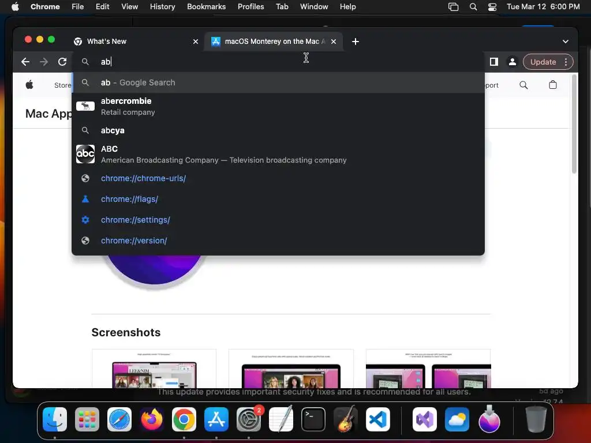Open Google Chrome from the Dock
591x443 pixels.
(x=184, y=419)
